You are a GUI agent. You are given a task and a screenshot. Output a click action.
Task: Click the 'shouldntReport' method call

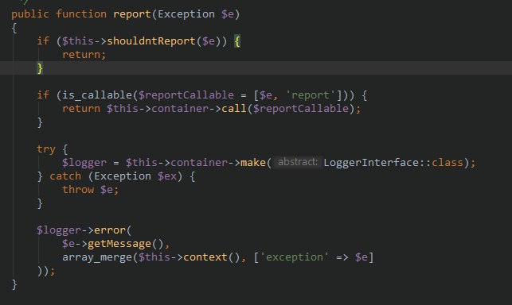(x=151, y=41)
